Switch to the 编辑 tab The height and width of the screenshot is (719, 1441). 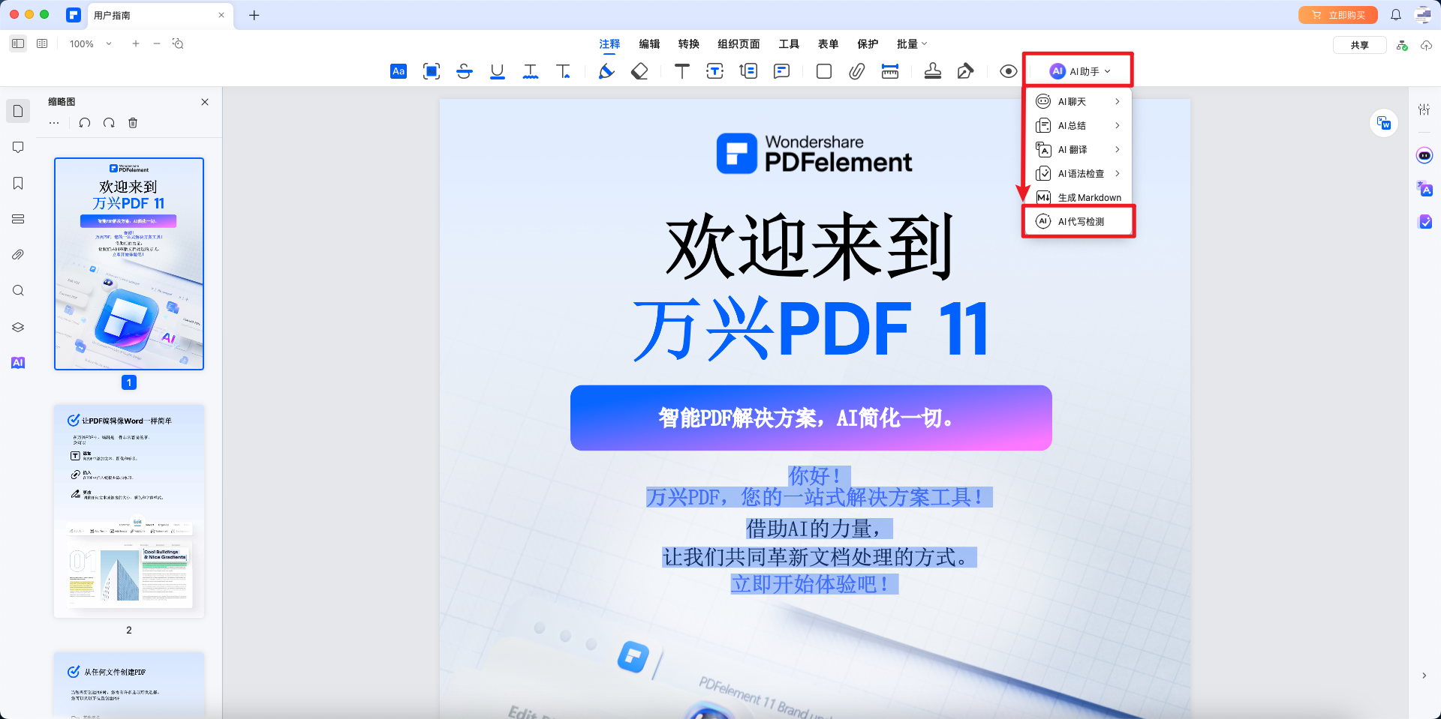650,43
